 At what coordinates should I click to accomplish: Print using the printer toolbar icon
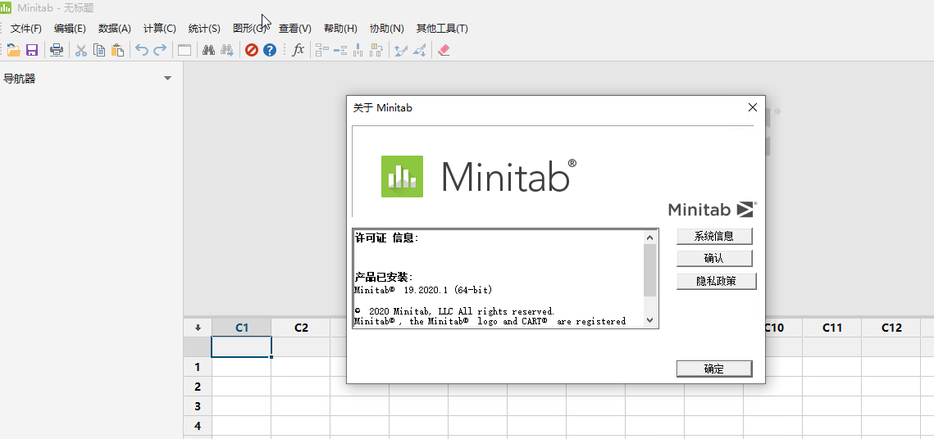[57, 50]
